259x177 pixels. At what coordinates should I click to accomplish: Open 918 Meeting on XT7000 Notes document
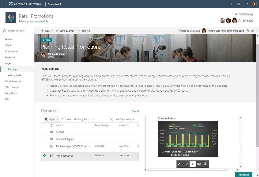(x=73, y=146)
